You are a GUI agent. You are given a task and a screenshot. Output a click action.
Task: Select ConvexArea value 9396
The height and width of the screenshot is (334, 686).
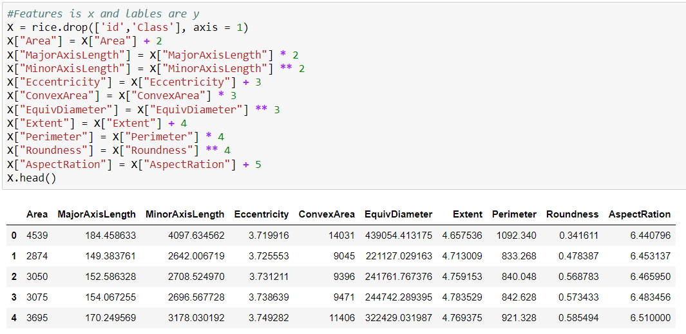(345, 277)
